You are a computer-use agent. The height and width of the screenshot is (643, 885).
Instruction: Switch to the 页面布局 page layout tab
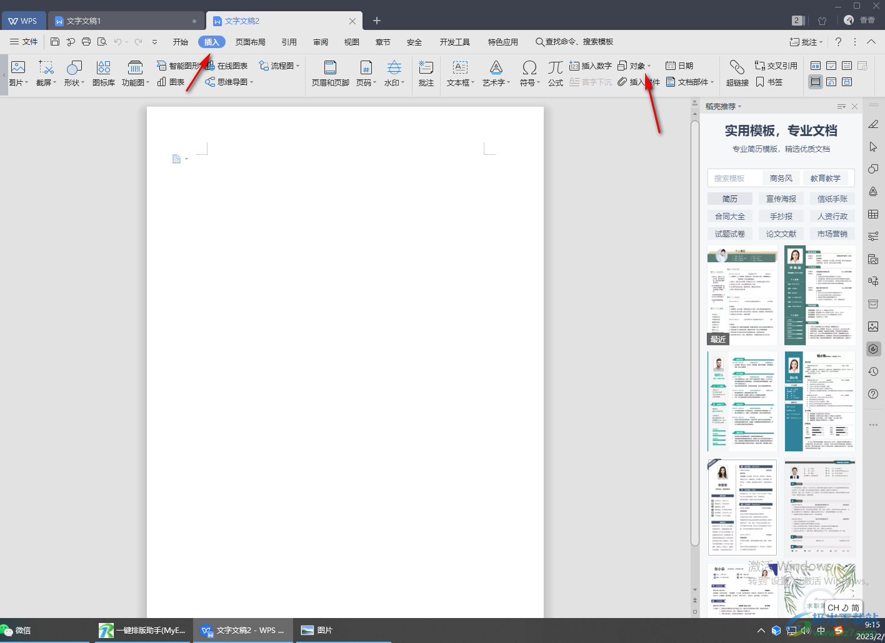251,42
